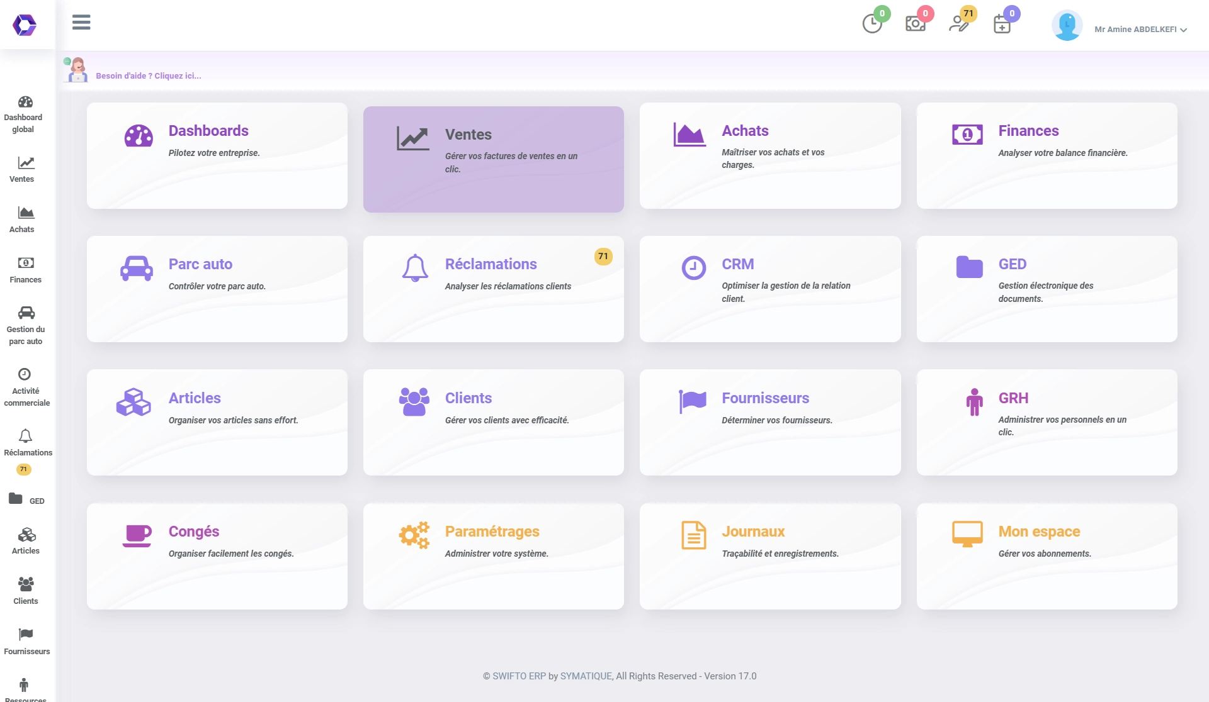Open the Mon espace card title
Viewport: 1209px width, 702px height.
[x=1039, y=532]
